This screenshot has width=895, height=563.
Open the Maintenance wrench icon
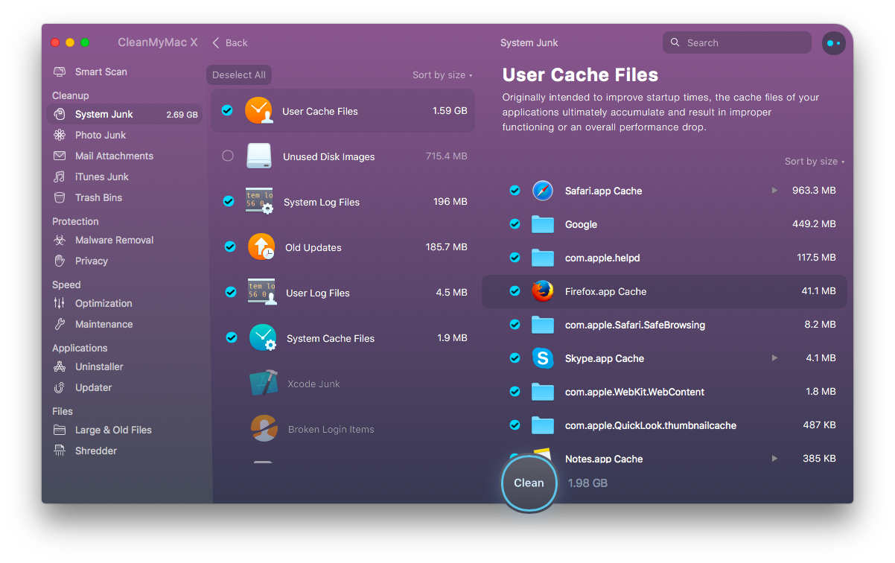click(60, 325)
